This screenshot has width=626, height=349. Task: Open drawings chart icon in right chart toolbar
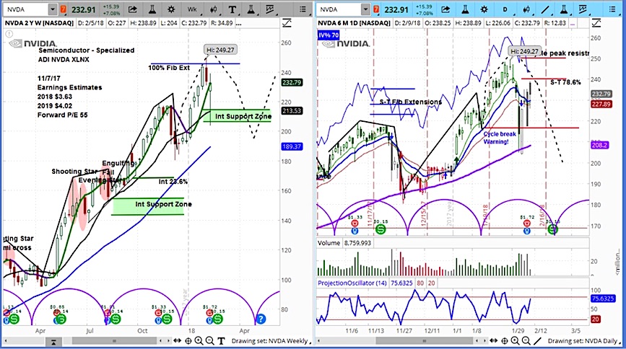[x=583, y=9]
